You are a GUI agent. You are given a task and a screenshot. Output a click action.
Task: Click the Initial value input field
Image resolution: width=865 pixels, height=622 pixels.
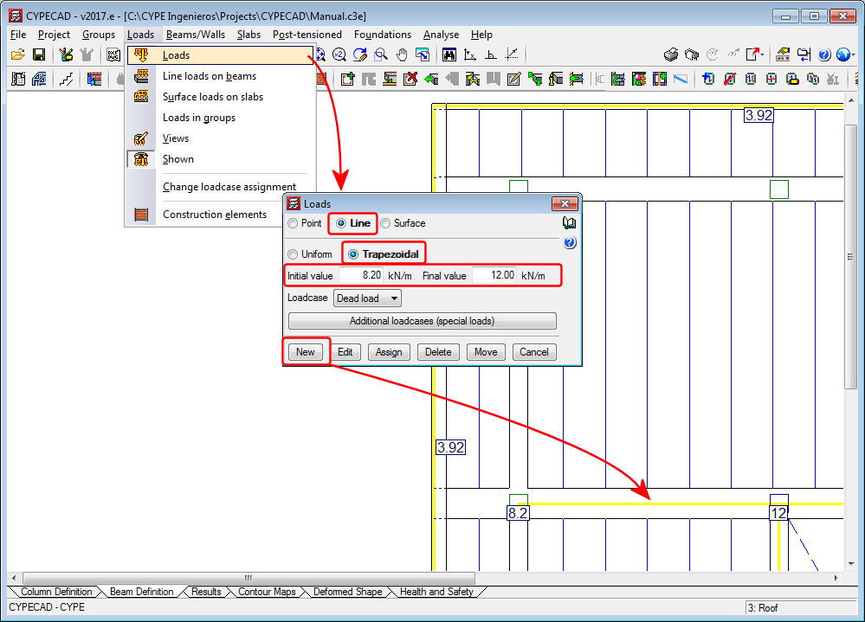[x=360, y=275]
